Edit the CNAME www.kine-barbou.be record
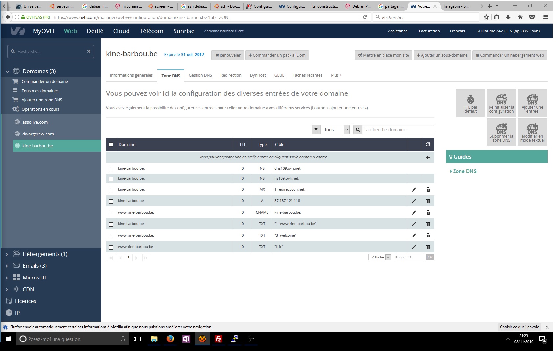This screenshot has height=351, width=559. pyautogui.click(x=414, y=212)
